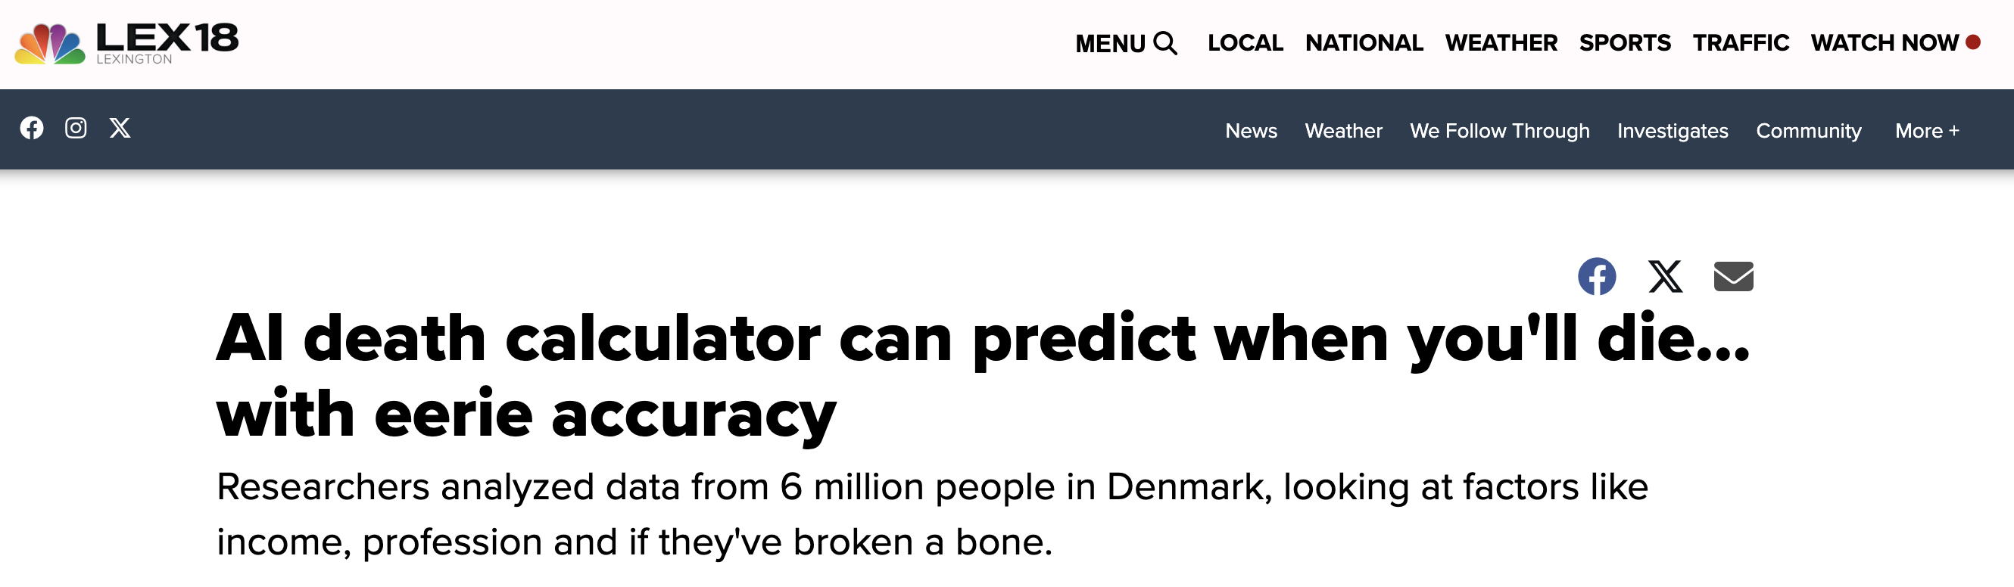Open the TRAFFIC page
2014x587 pixels.
[1741, 43]
